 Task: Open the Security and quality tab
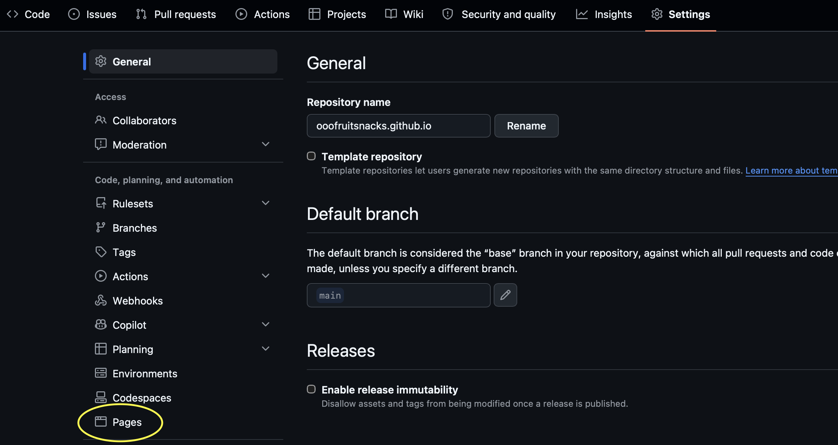[x=499, y=14]
